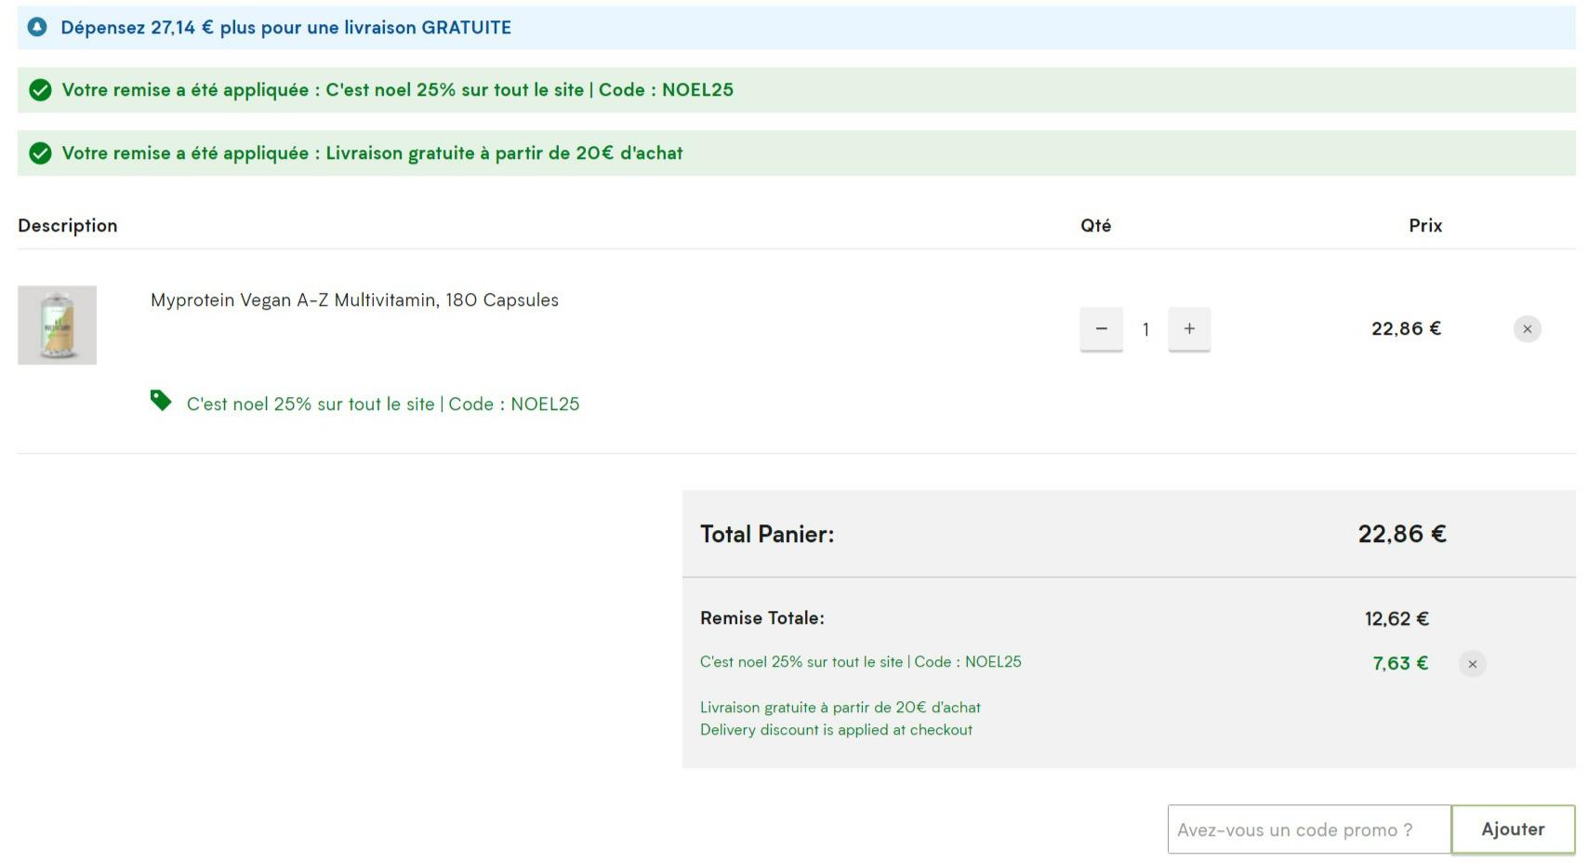Select the quantity value 1
The height and width of the screenshot is (862, 1589).
pos(1145,329)
